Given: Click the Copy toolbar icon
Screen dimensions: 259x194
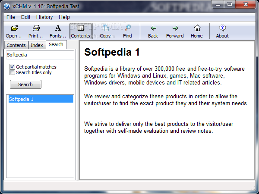Looking at the screenshot, I should 105,28.
